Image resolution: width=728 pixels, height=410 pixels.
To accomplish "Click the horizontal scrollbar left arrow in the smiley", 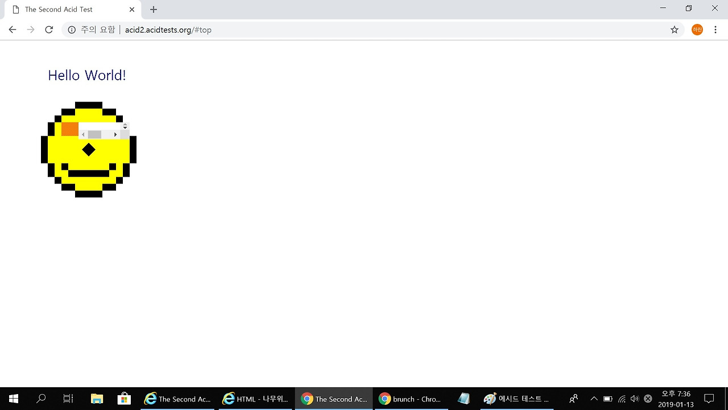I will [83, 134].
